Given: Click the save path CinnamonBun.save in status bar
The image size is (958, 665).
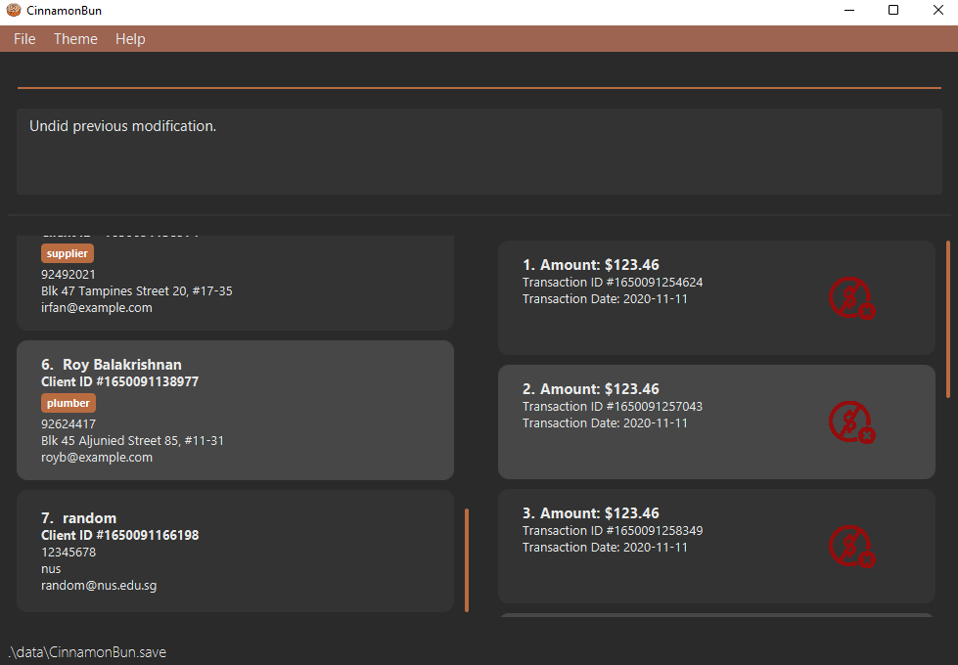Looking at the screenshot, I should coord(87,652).
